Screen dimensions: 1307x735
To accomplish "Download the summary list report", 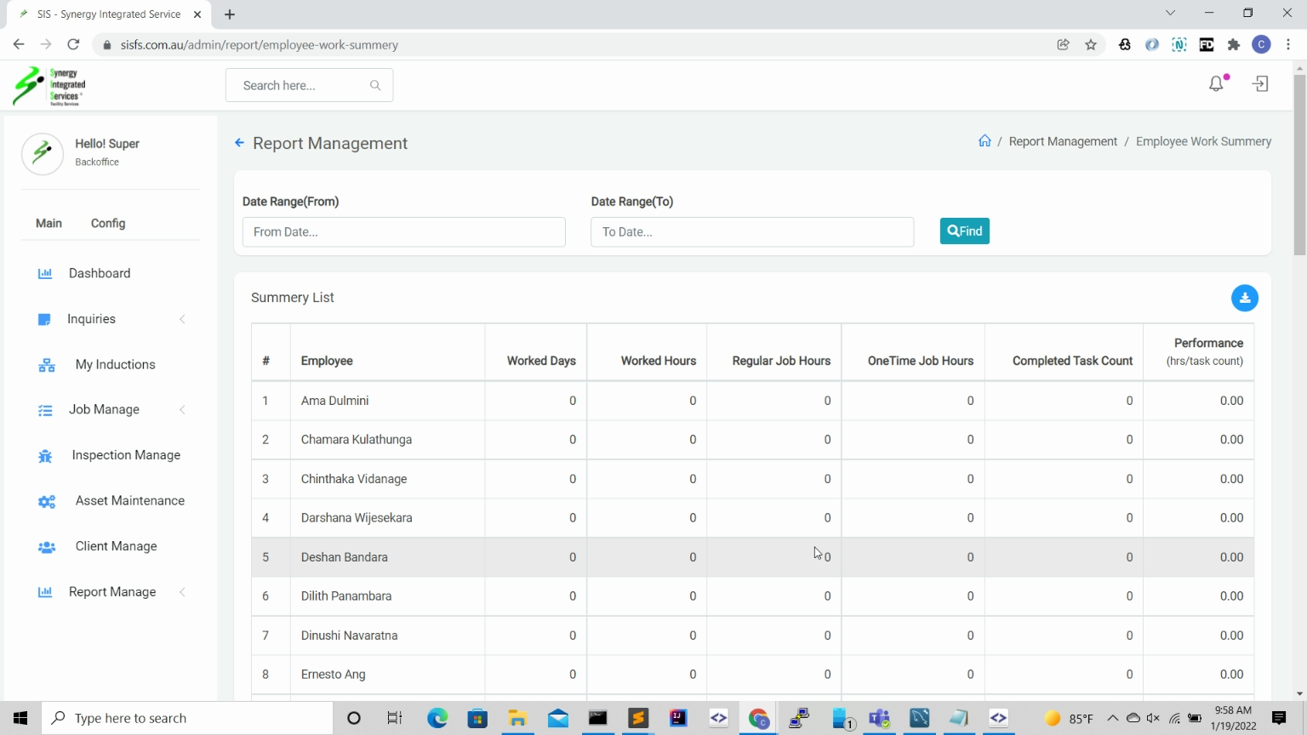I will coord(1244,298).
